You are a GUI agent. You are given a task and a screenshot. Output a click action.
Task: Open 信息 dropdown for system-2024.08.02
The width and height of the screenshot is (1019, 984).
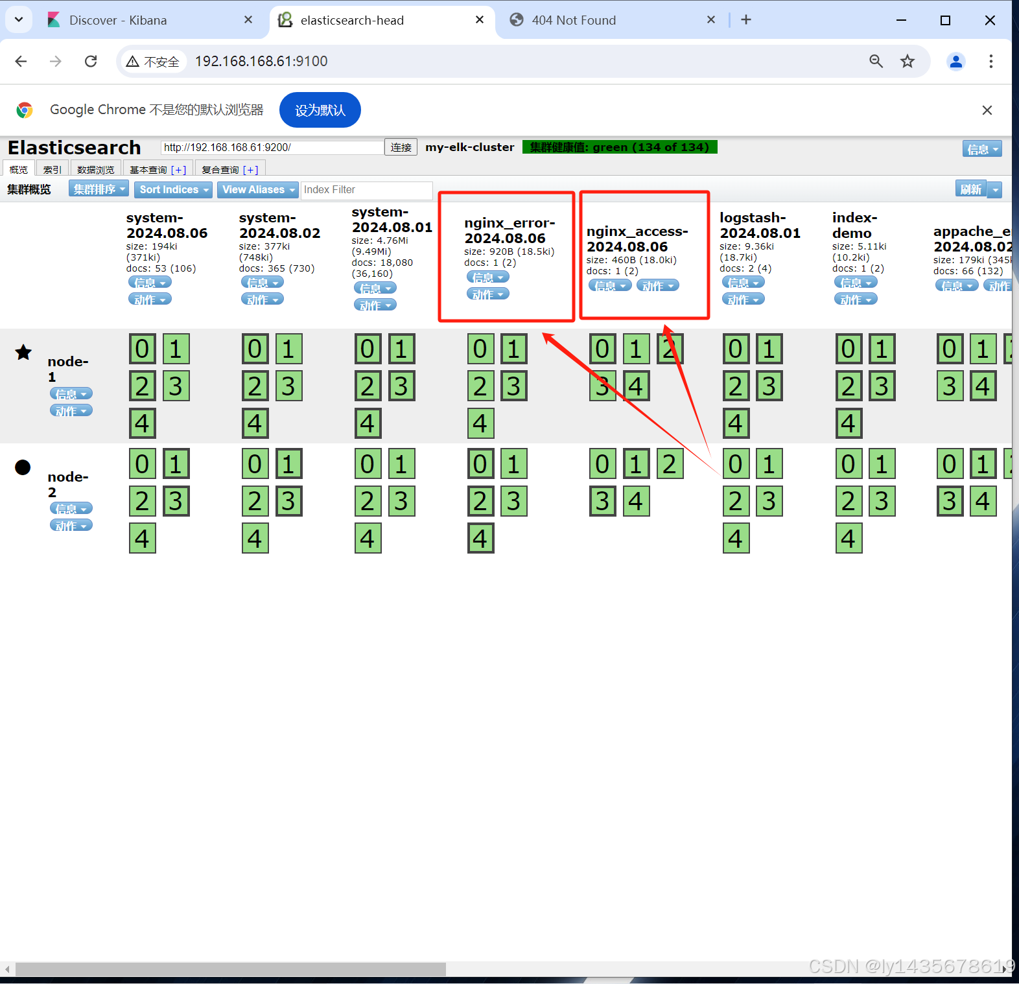click(263, 282)
